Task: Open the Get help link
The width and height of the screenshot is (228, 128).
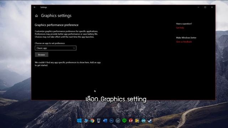Action: (x=180, y=28)
